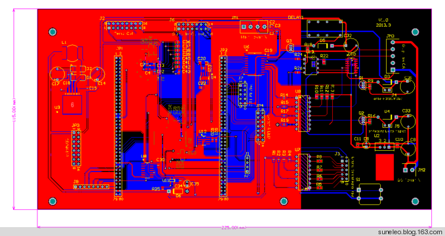Select resistor label R22

point(324,56)
